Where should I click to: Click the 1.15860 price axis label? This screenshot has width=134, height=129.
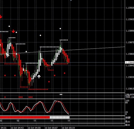click(x=130, y=54)
